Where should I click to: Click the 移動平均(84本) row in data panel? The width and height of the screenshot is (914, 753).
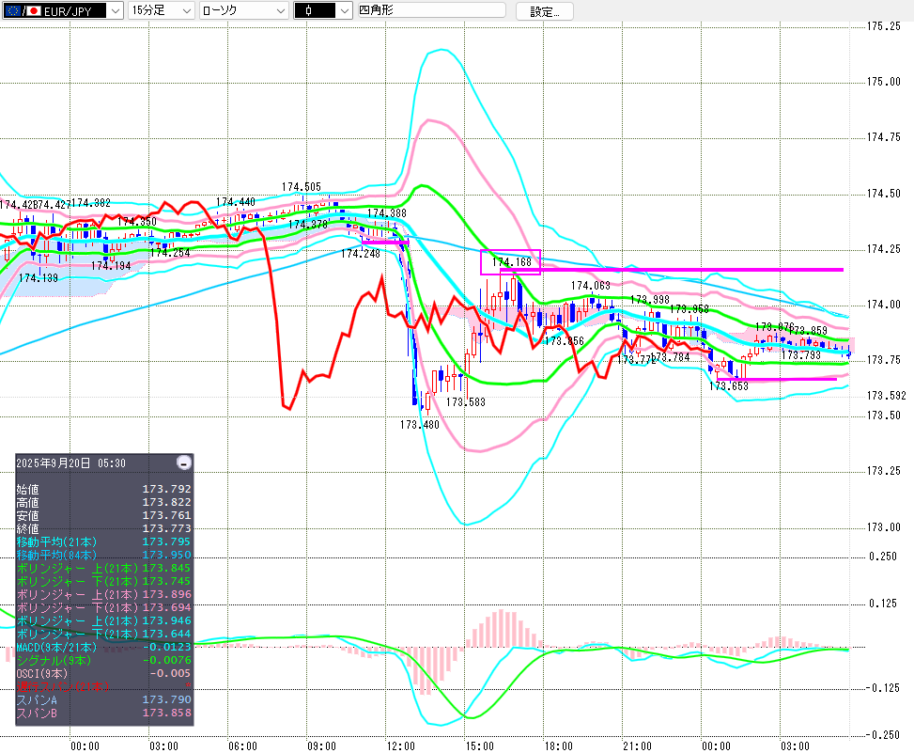[x=103, y=555]
